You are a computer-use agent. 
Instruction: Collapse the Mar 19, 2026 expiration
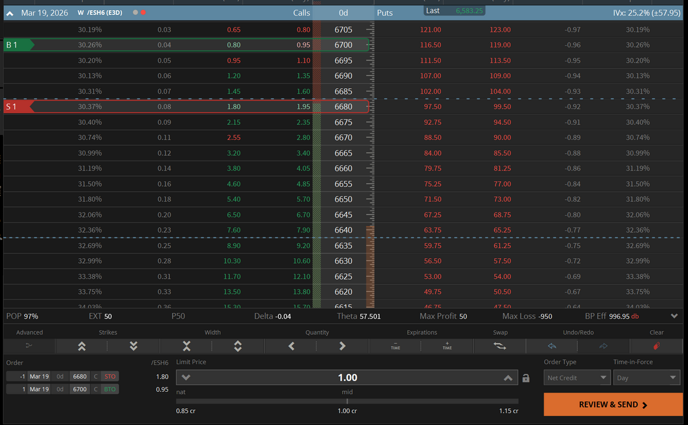tap(10, 12)
